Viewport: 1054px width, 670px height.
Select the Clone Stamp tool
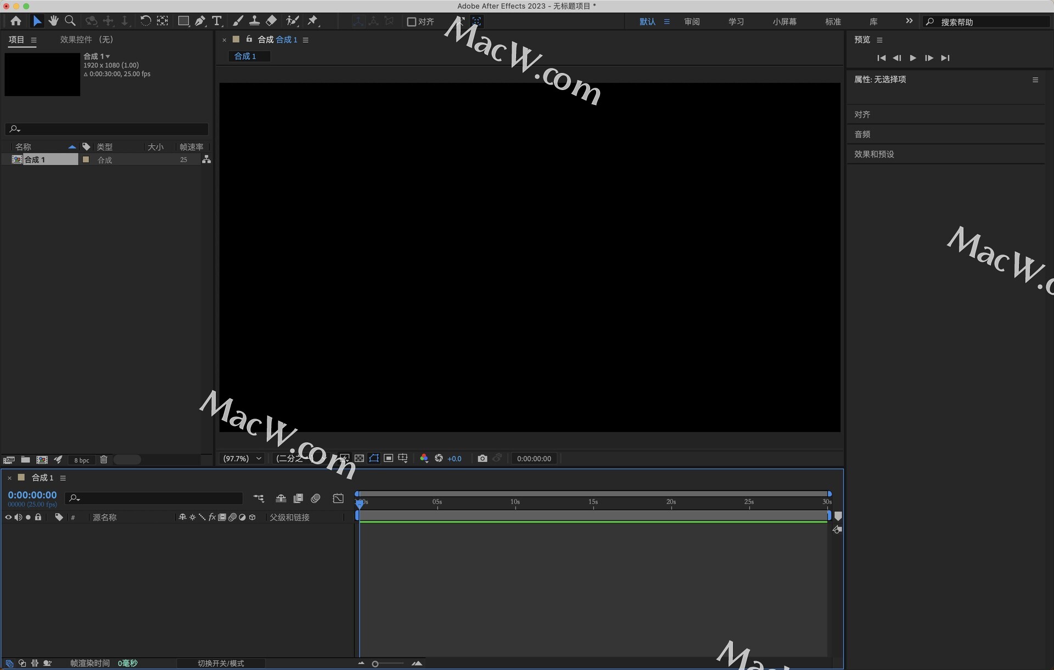point(255,21)
